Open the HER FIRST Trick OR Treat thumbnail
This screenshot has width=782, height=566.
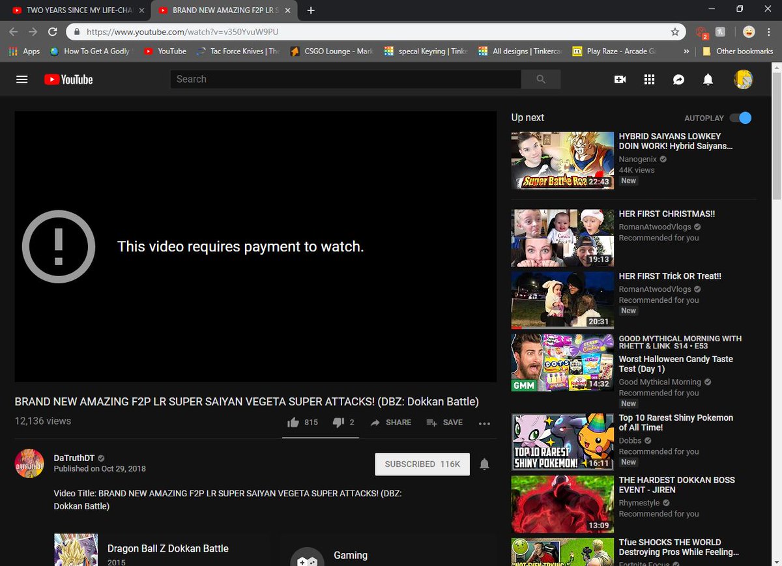[x=562, y=301]
